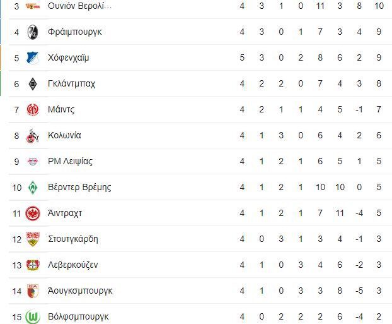Screen dimensions: 392x324
Task: Click the Mainz 05 club logo
Action: pos(33,110)
